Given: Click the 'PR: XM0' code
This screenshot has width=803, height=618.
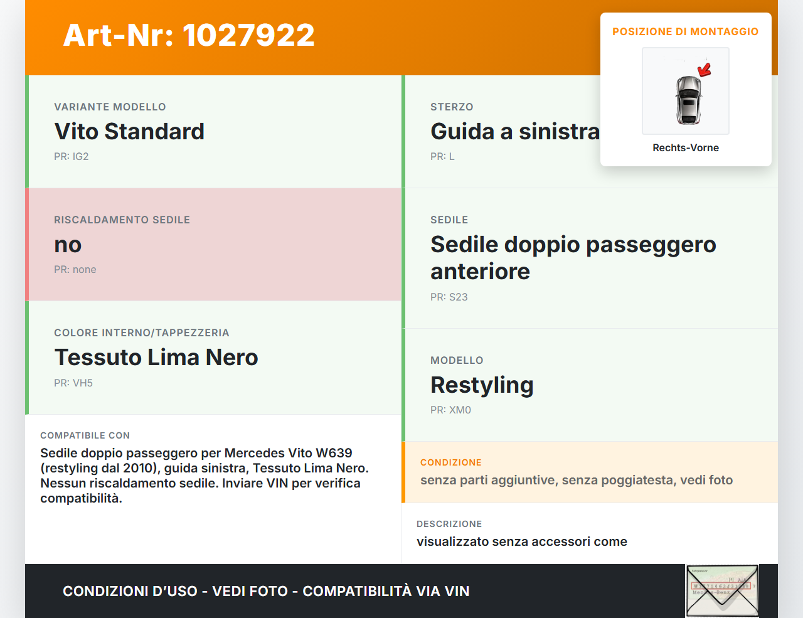Looking at the screenshot, I should pos(450,410).
